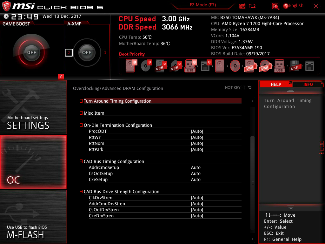
Task: Click the help panel bottom collapse handle
Action: click(x=291, y=207)
